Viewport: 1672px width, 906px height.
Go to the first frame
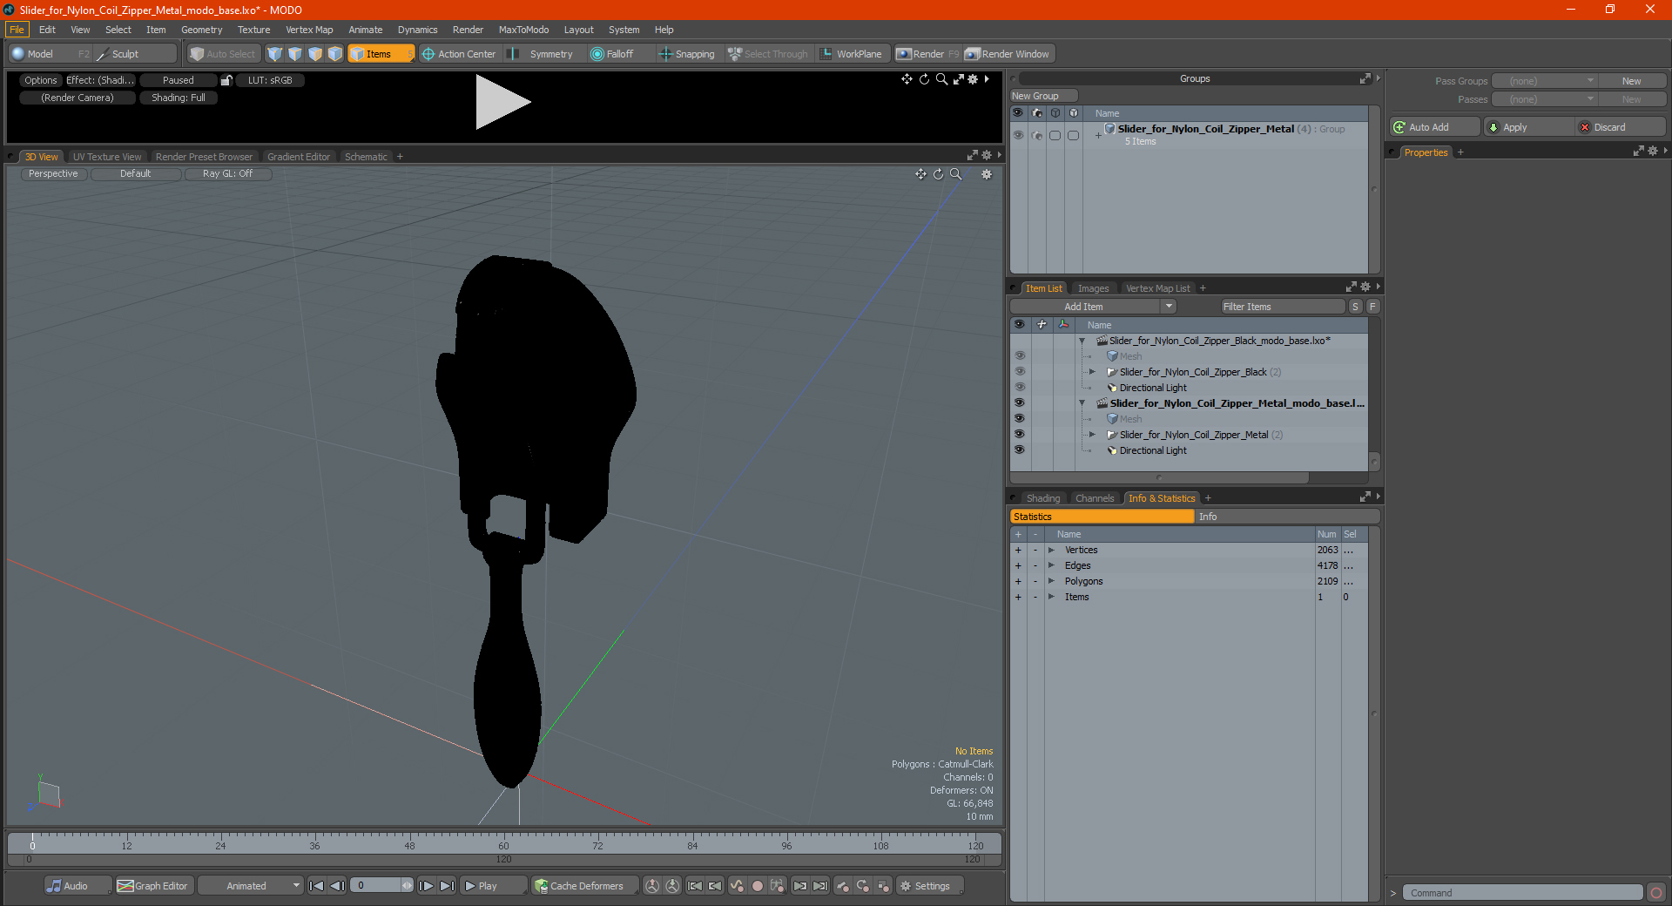[317, 886]
